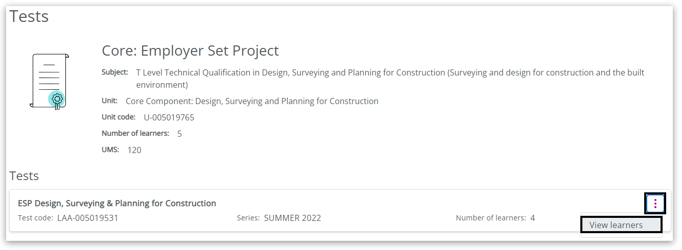Open the ESP Design, Surveying & Planning test

click(116, 203)
